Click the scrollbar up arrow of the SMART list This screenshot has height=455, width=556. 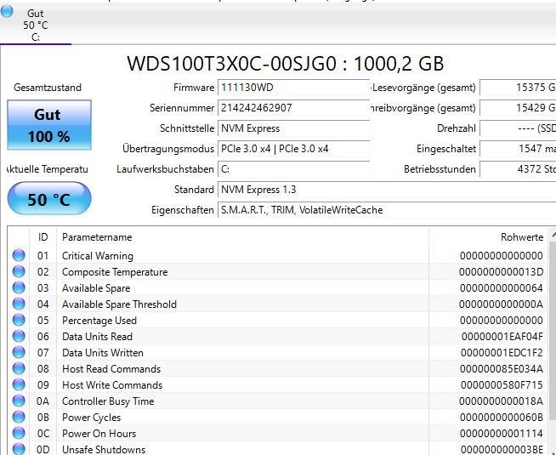pos(553,235)
